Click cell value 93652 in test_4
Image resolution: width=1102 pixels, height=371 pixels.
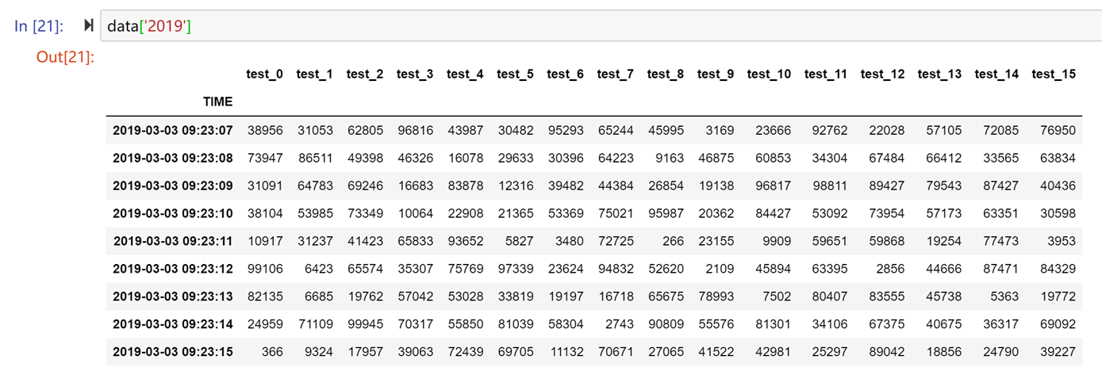466,241
